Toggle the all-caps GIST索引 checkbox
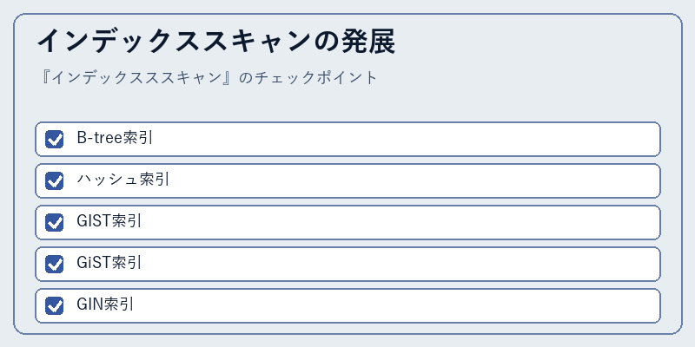Viewport: 695px width, 347px height. pyautogui.click(x=54, y=222)
